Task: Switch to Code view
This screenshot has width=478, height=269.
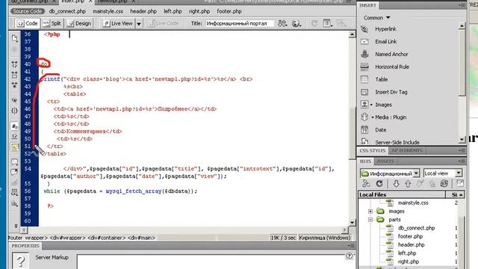Action: click(x=27, y=23)
